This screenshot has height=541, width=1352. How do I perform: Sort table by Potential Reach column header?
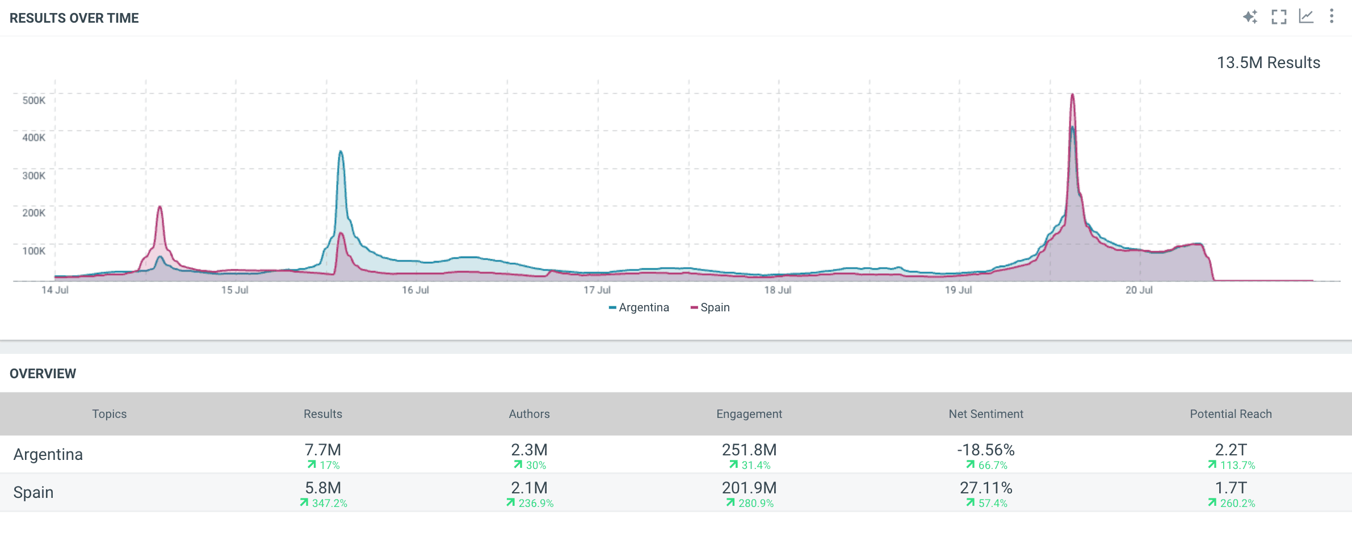coord(1231,414)
